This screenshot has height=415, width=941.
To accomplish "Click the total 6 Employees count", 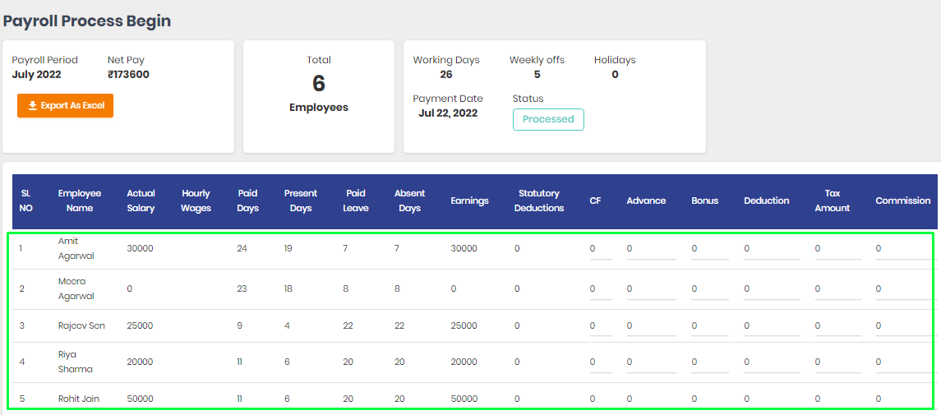I will 319,84.
